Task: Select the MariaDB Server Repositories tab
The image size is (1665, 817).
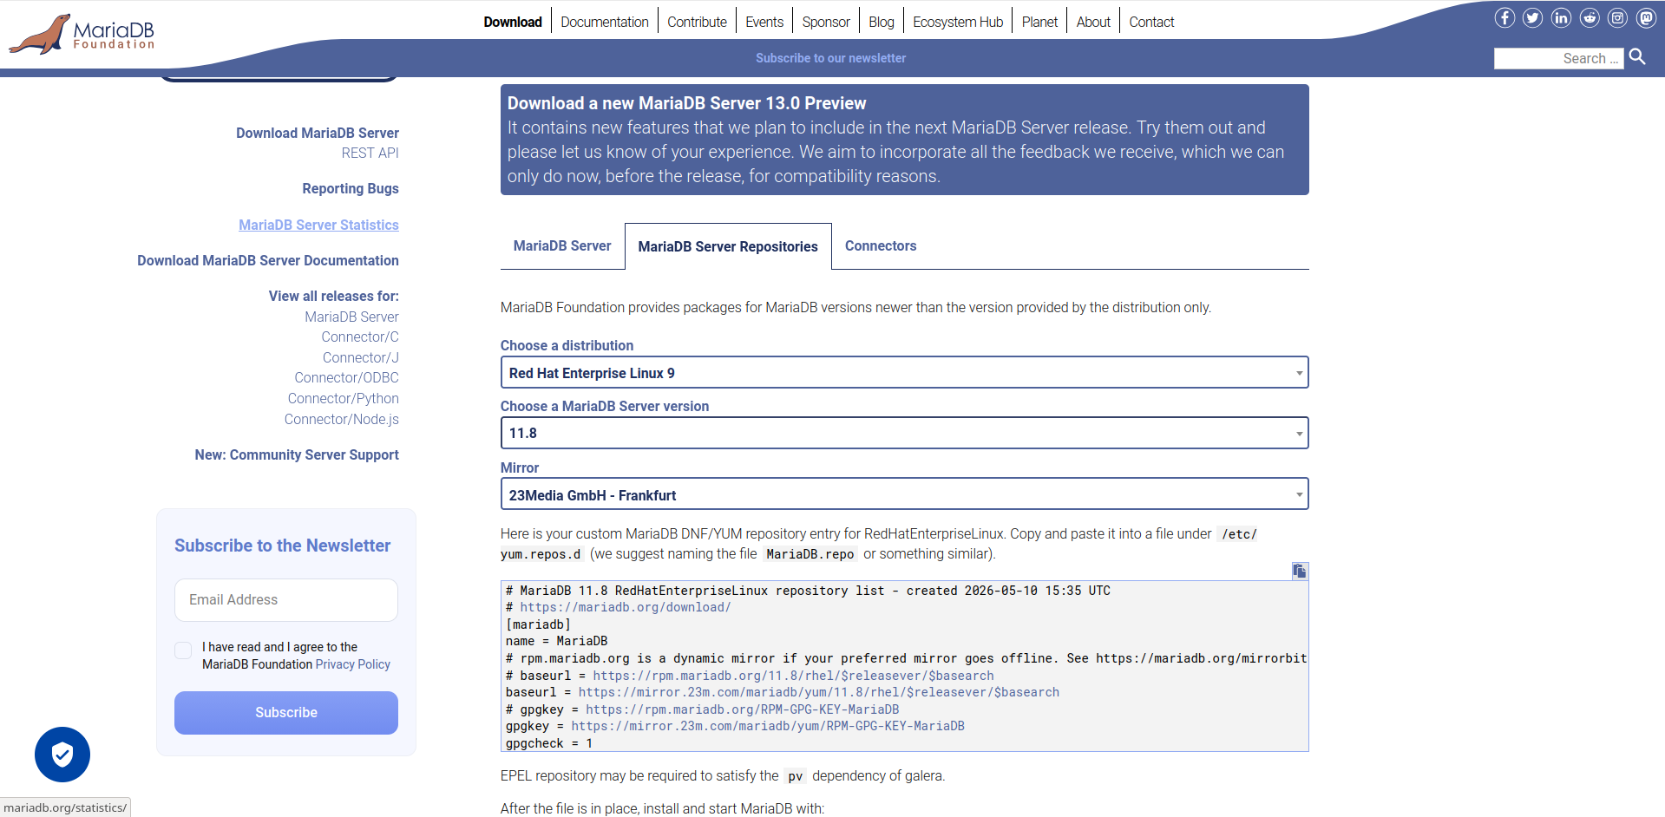Action: tap(728, 247)
